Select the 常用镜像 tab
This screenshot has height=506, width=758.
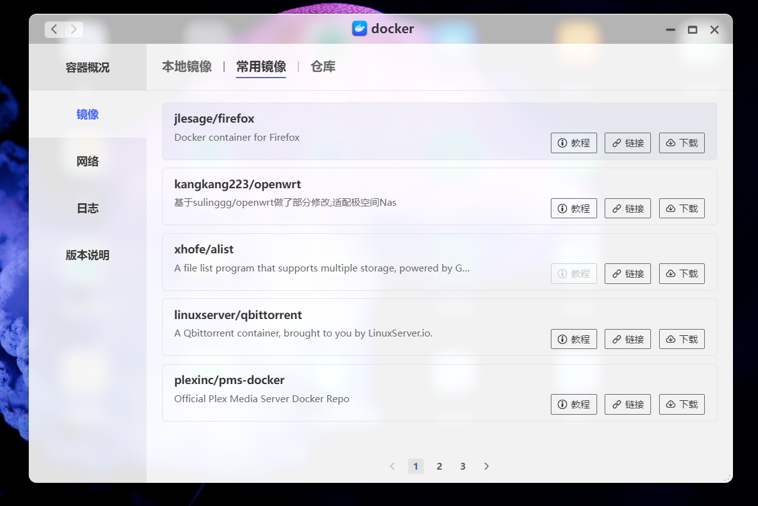tap(261, 66)
